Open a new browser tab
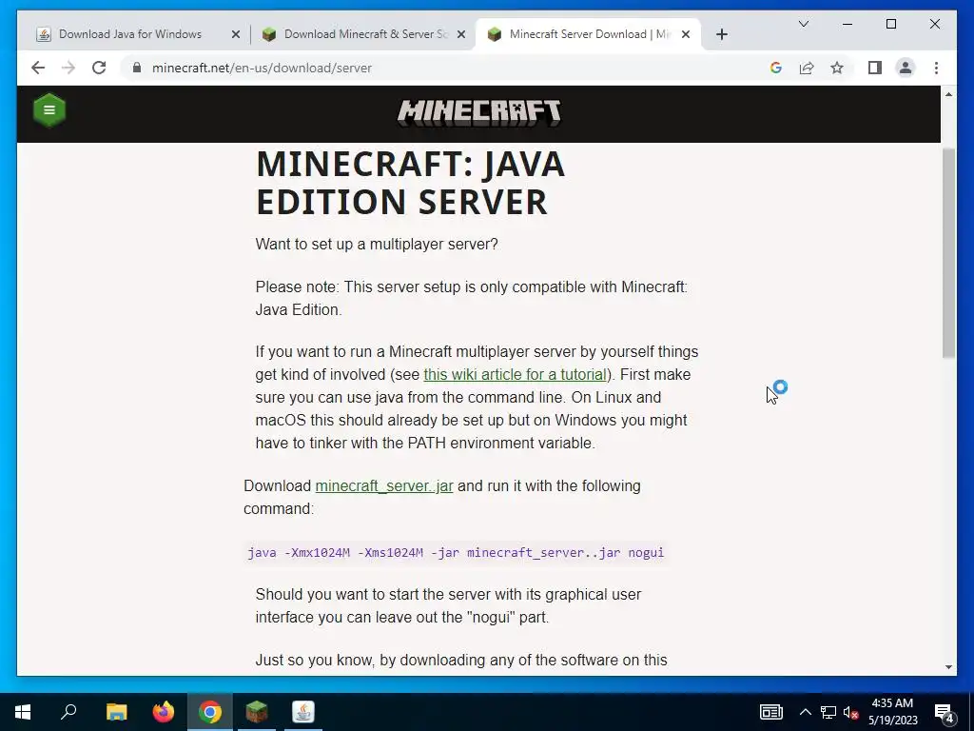Viewport: 974px width, 731px height. (721, 34)
